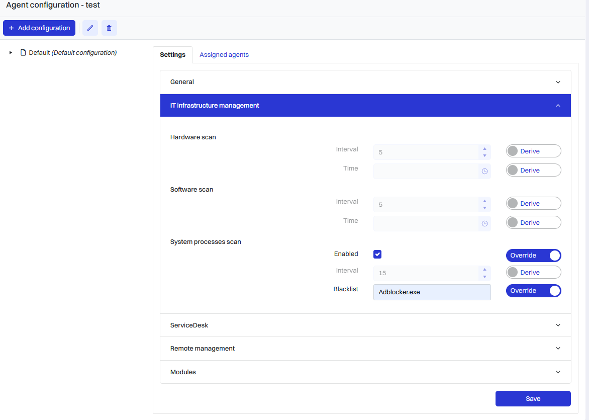The height and width of the screenshot is (420, 589).
Task: Toggle the Enabled Override switch
Action: (x=533, y=256)
